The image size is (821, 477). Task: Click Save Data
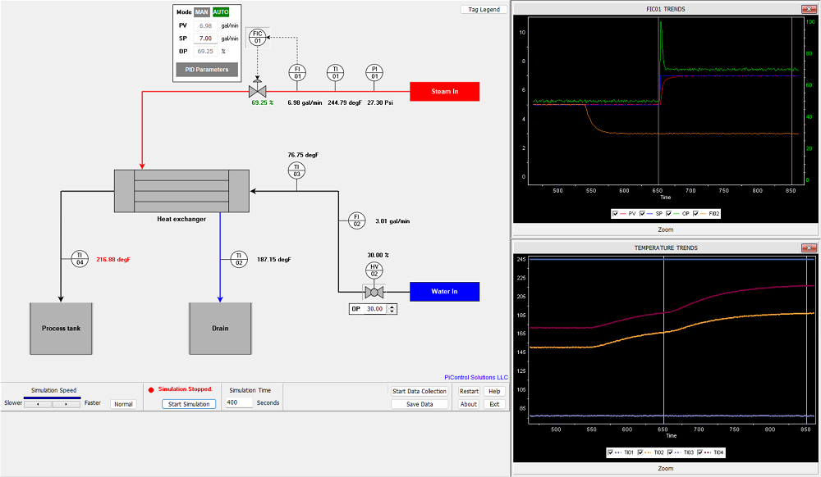click(x=420, y=404)
